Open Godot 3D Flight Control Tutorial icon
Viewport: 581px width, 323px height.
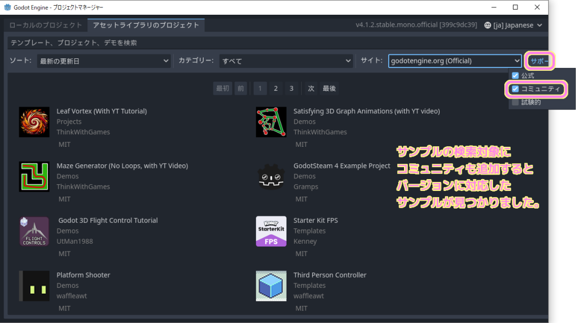34,231
